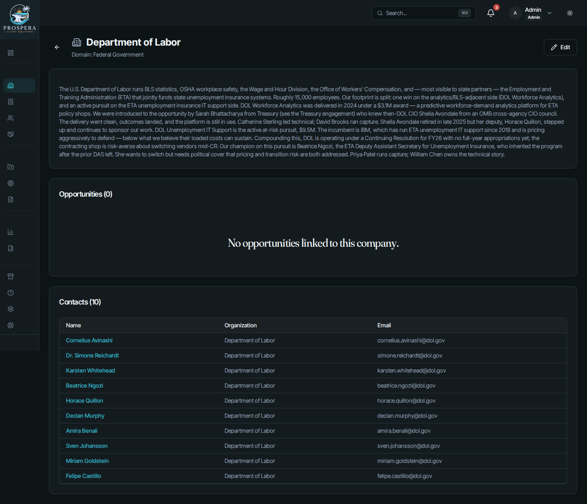Viewport: 587px width, 504px height.
Task: Click email declan.murphy@dol.gov
Action: click(407, 416)
